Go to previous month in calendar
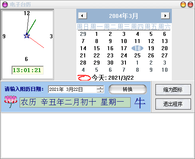 (83, 16)
